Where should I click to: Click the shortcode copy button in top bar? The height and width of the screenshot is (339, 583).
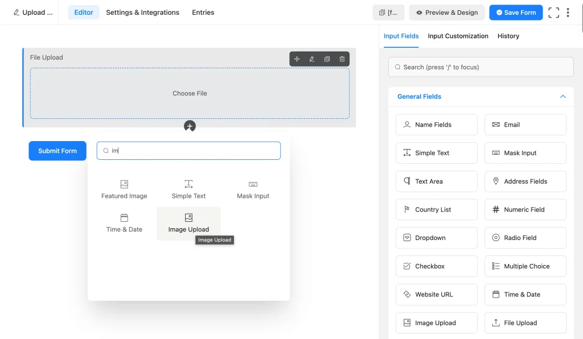point(388,13)
